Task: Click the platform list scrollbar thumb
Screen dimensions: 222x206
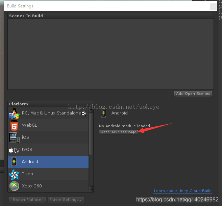Action: (91, 134)
